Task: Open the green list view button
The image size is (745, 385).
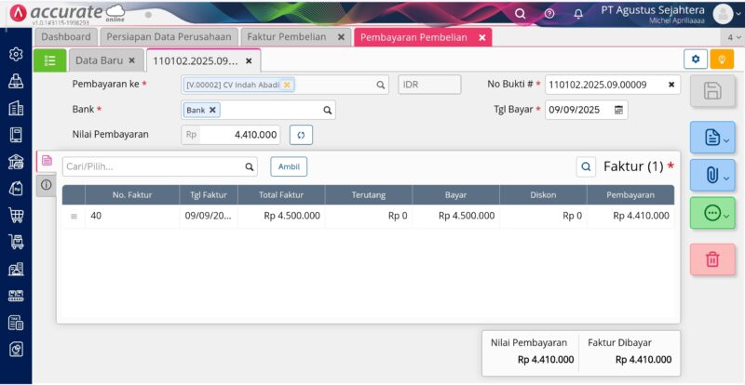Action: [x=50, y=60]
